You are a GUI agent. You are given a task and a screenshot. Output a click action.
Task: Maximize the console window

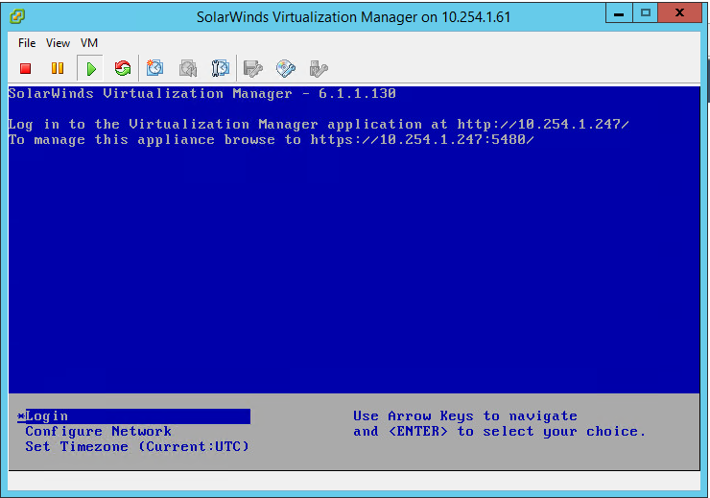coord(646,13)
